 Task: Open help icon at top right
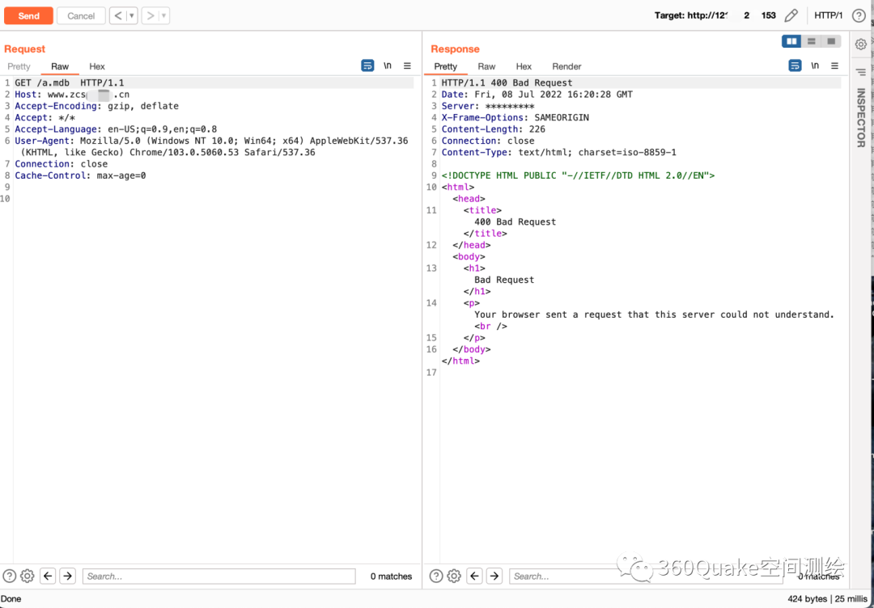pos(859,15)
